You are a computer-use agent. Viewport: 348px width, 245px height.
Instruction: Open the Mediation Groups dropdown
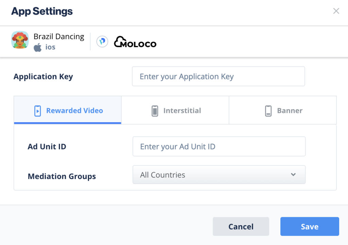(219, 175)
